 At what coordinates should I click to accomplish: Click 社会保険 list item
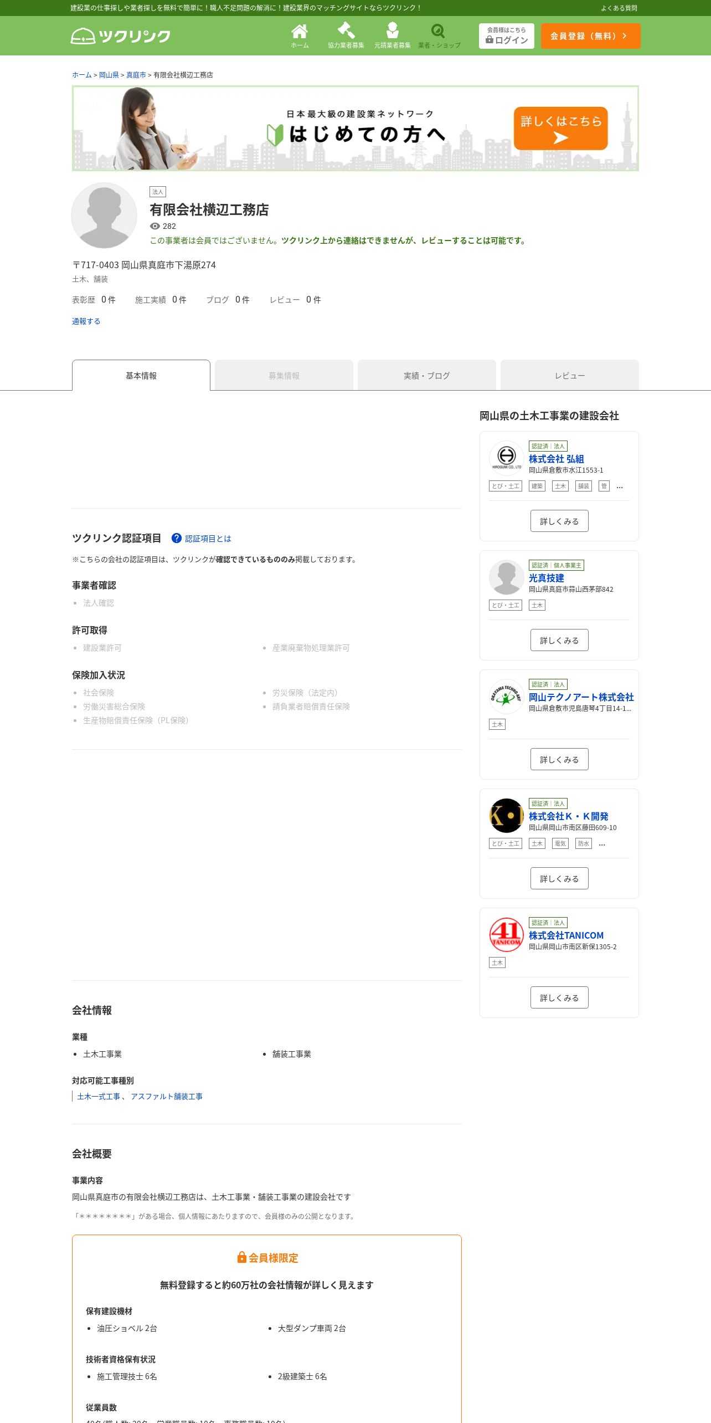pos(99,693)
